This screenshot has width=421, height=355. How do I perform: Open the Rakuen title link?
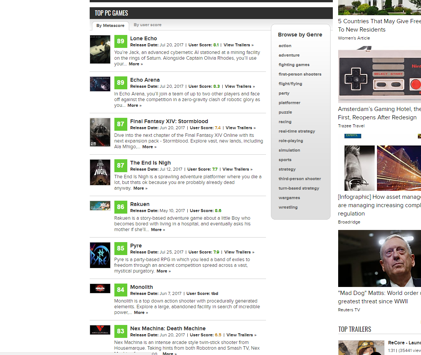pos(139,204)
